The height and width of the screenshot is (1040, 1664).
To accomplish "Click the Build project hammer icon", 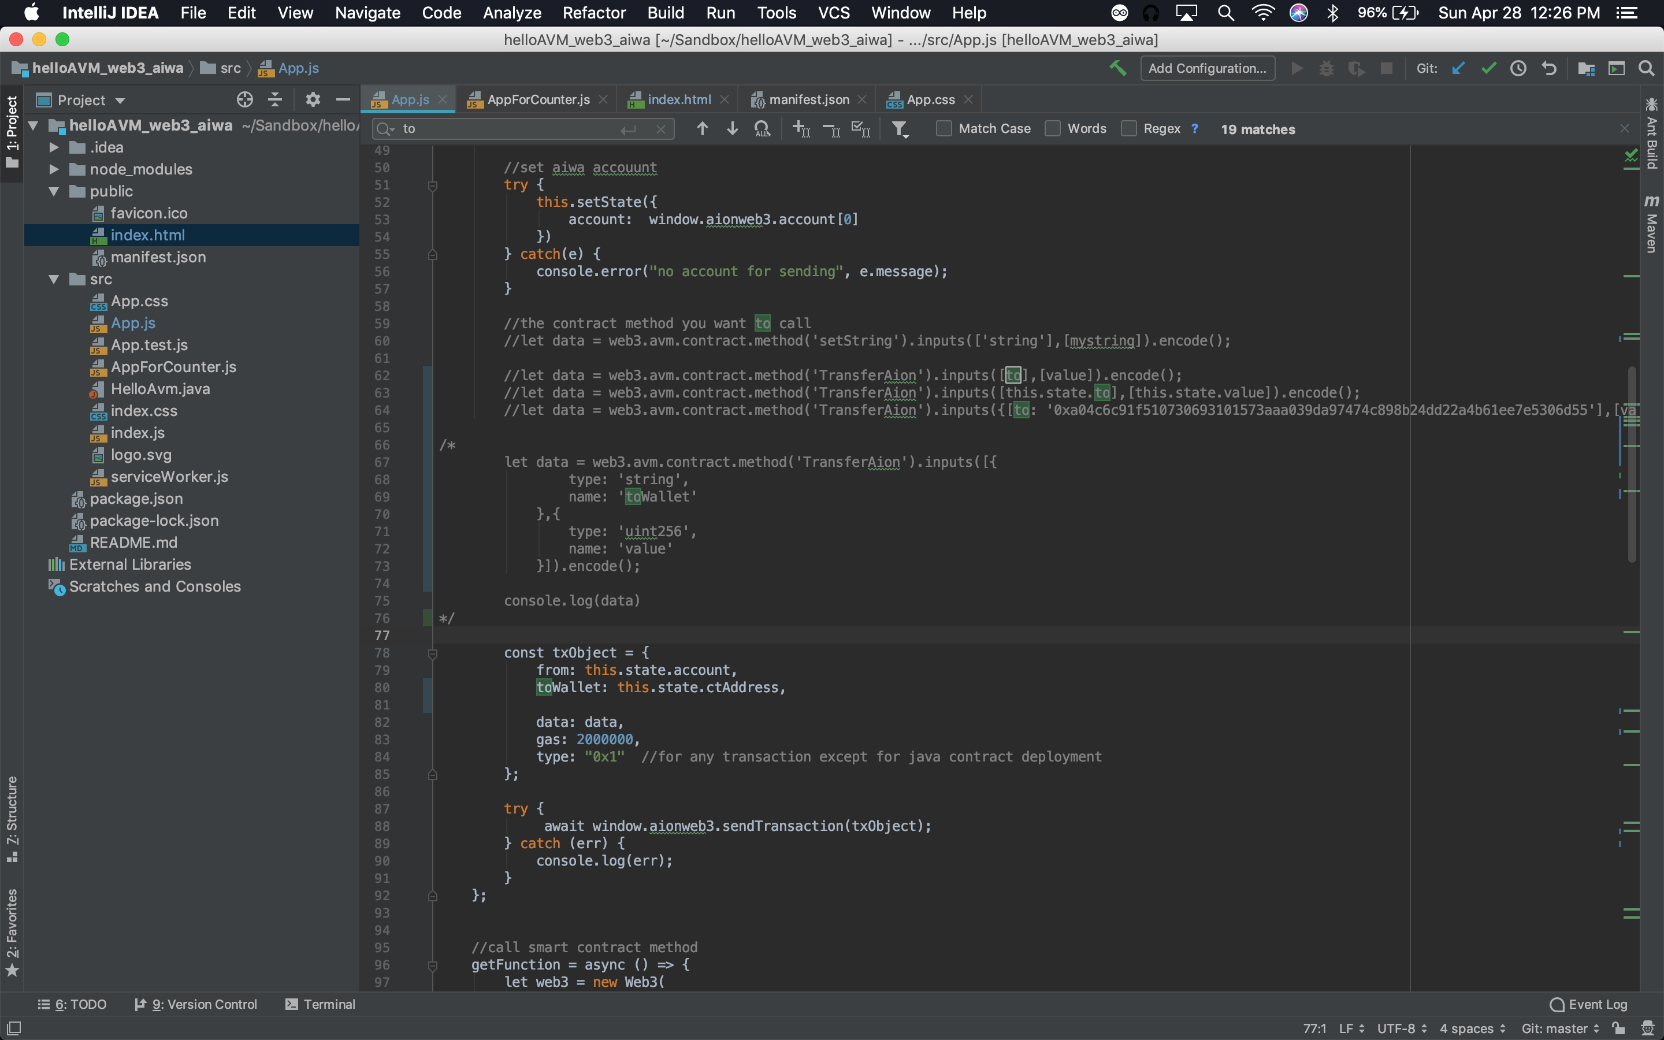I will coord(1117,68).
